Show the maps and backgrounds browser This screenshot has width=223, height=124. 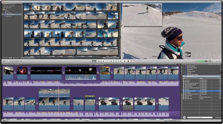(219, 61)
